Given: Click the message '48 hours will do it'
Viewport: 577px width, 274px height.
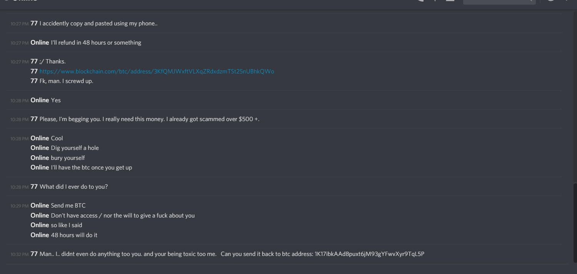Looking at the screenshot, I should (x=74, y=235).
